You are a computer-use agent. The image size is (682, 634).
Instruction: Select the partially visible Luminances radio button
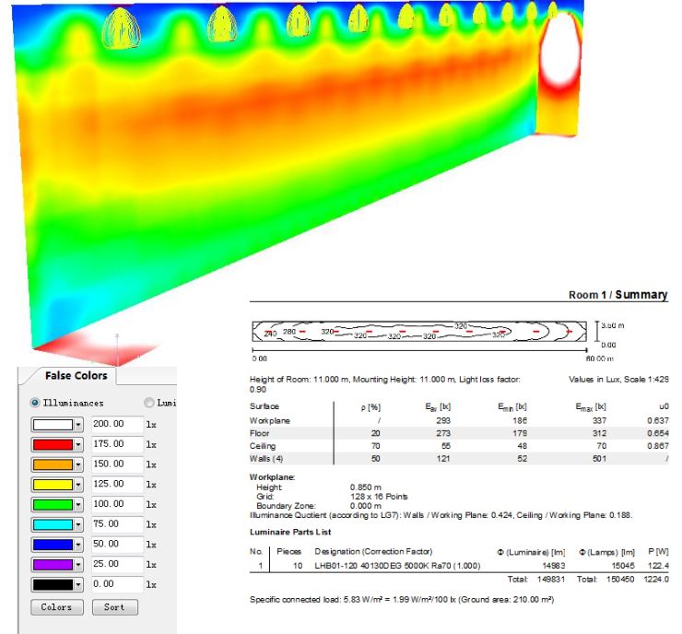point(149,403)
